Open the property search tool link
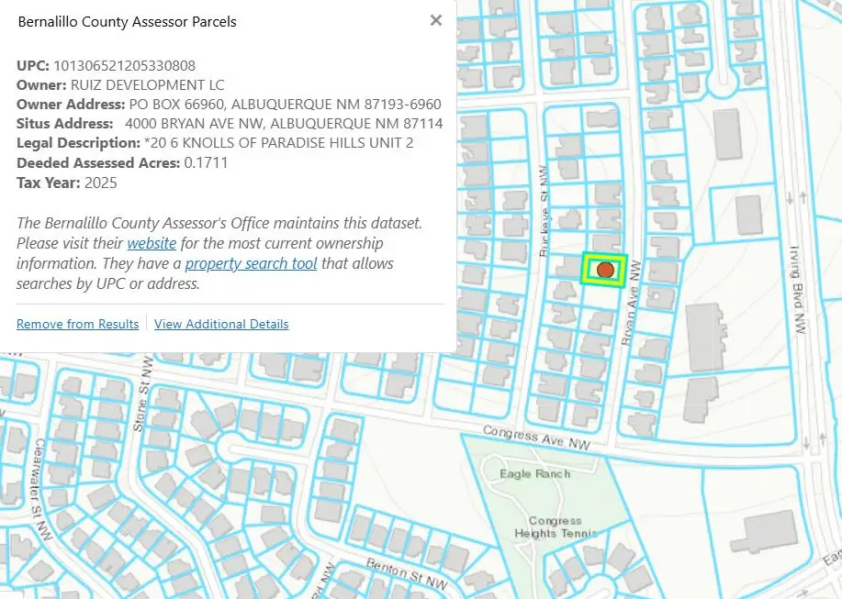 click(251, 263)
